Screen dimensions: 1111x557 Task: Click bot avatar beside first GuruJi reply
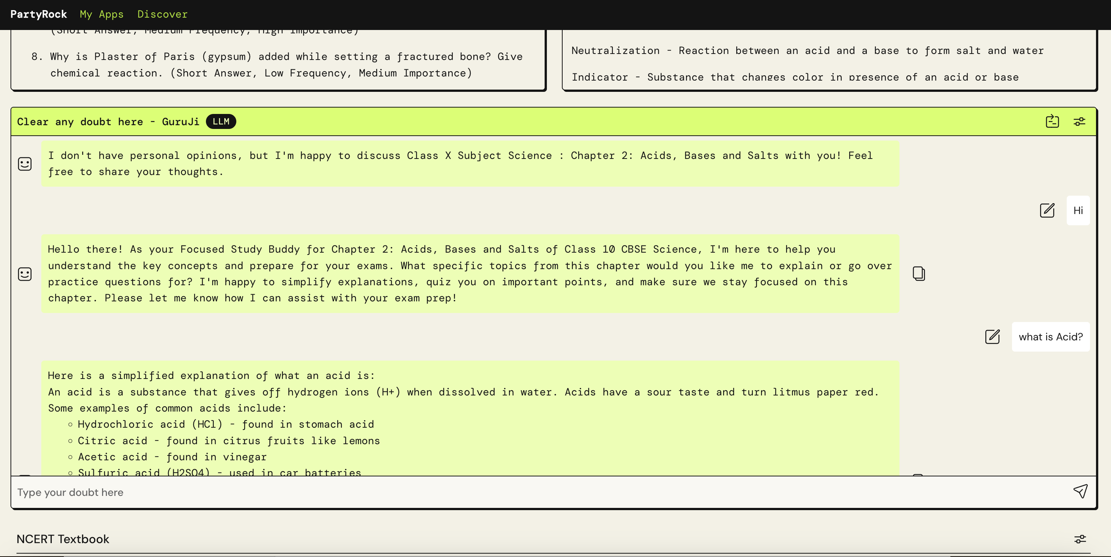point(25,164)
